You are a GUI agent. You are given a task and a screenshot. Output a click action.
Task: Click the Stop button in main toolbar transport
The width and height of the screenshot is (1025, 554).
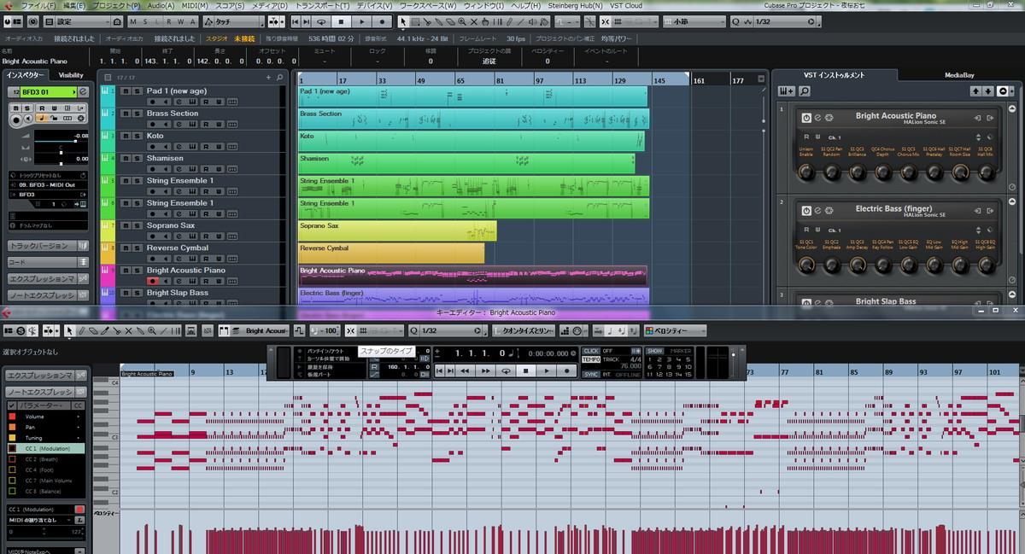pyautogui.click(x=341, y=20)
